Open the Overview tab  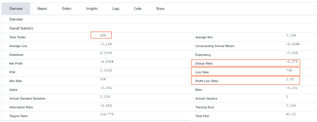16,9
